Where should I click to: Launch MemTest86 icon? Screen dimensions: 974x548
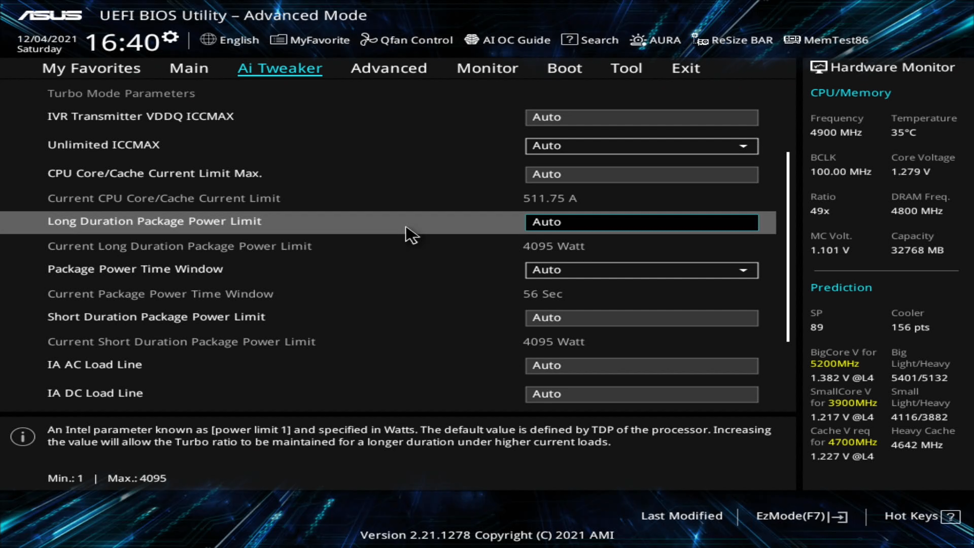tap(792, 40)
